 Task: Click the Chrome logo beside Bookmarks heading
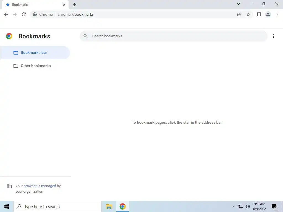click(9, 36)
